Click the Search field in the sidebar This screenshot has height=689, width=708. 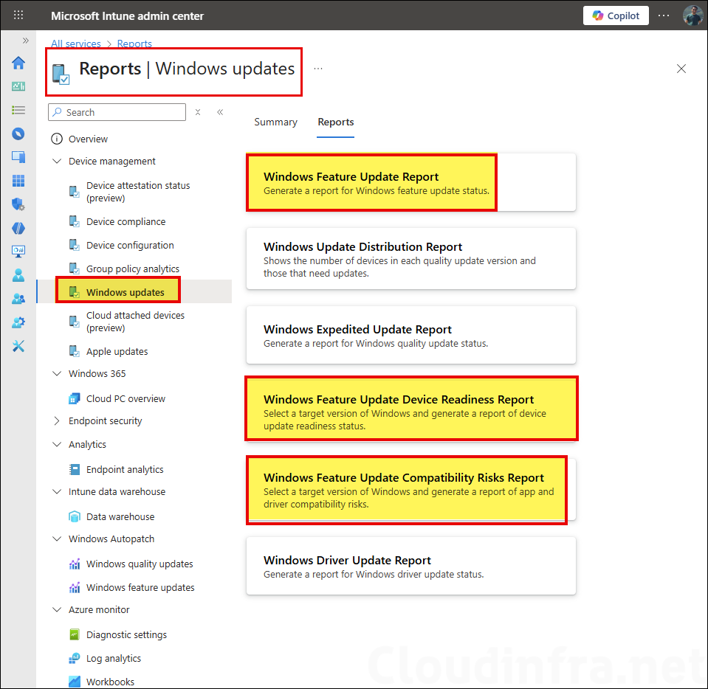[x=118, y=112]
